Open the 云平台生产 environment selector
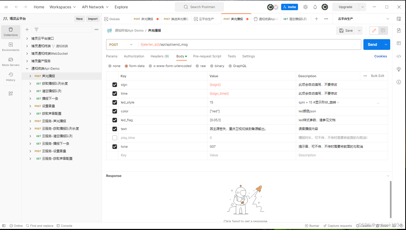Image resolution: width=406 pixels, height=230 pixels. click(x=363, y=19)
